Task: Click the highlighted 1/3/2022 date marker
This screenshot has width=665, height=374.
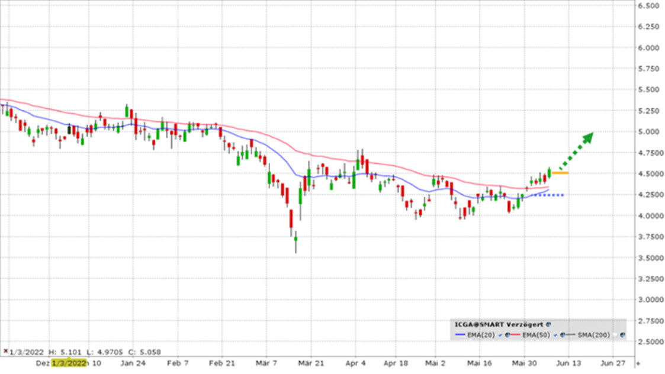Action: pyautogui.click(x=69, y=363)
